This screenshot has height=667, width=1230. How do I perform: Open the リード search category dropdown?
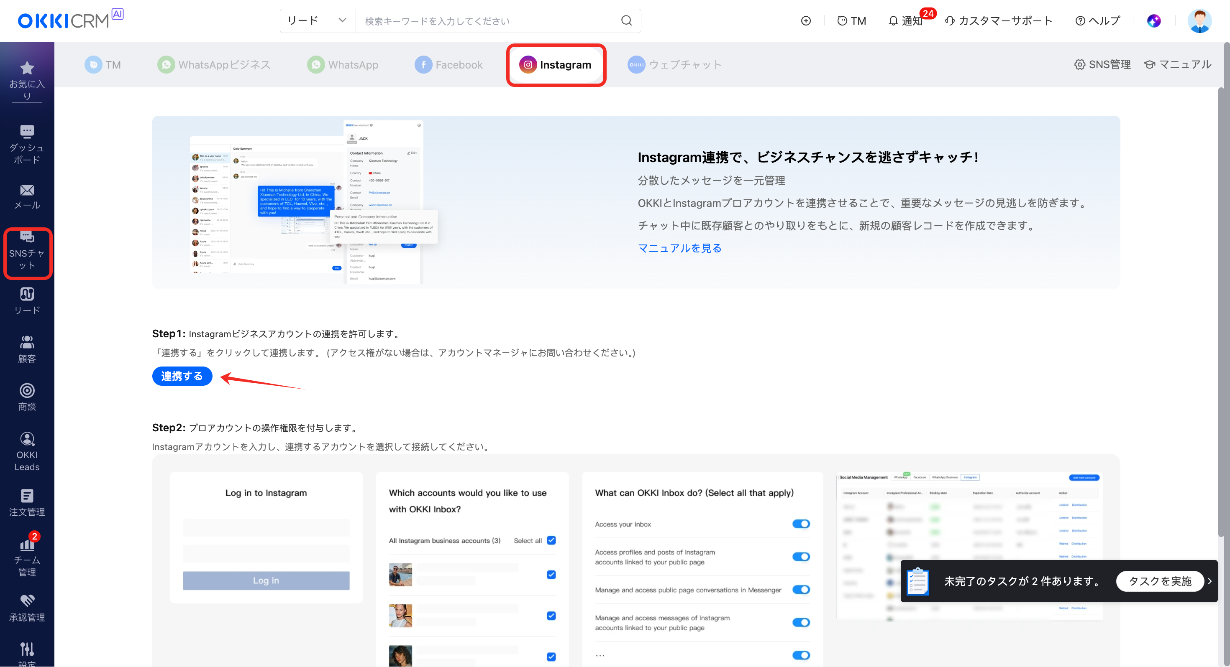click(318, 20)
